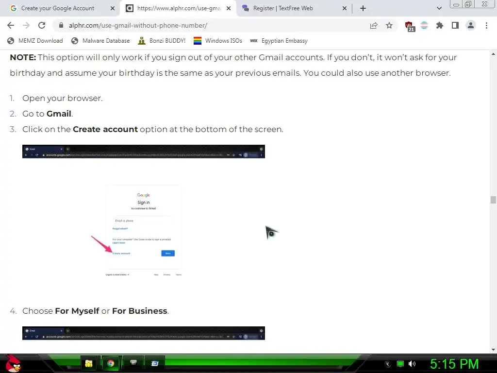Image resolution: width=497 pixels, height=373 pixels.
Task: Toggle the browser side panel
Action: pos(455,25)
